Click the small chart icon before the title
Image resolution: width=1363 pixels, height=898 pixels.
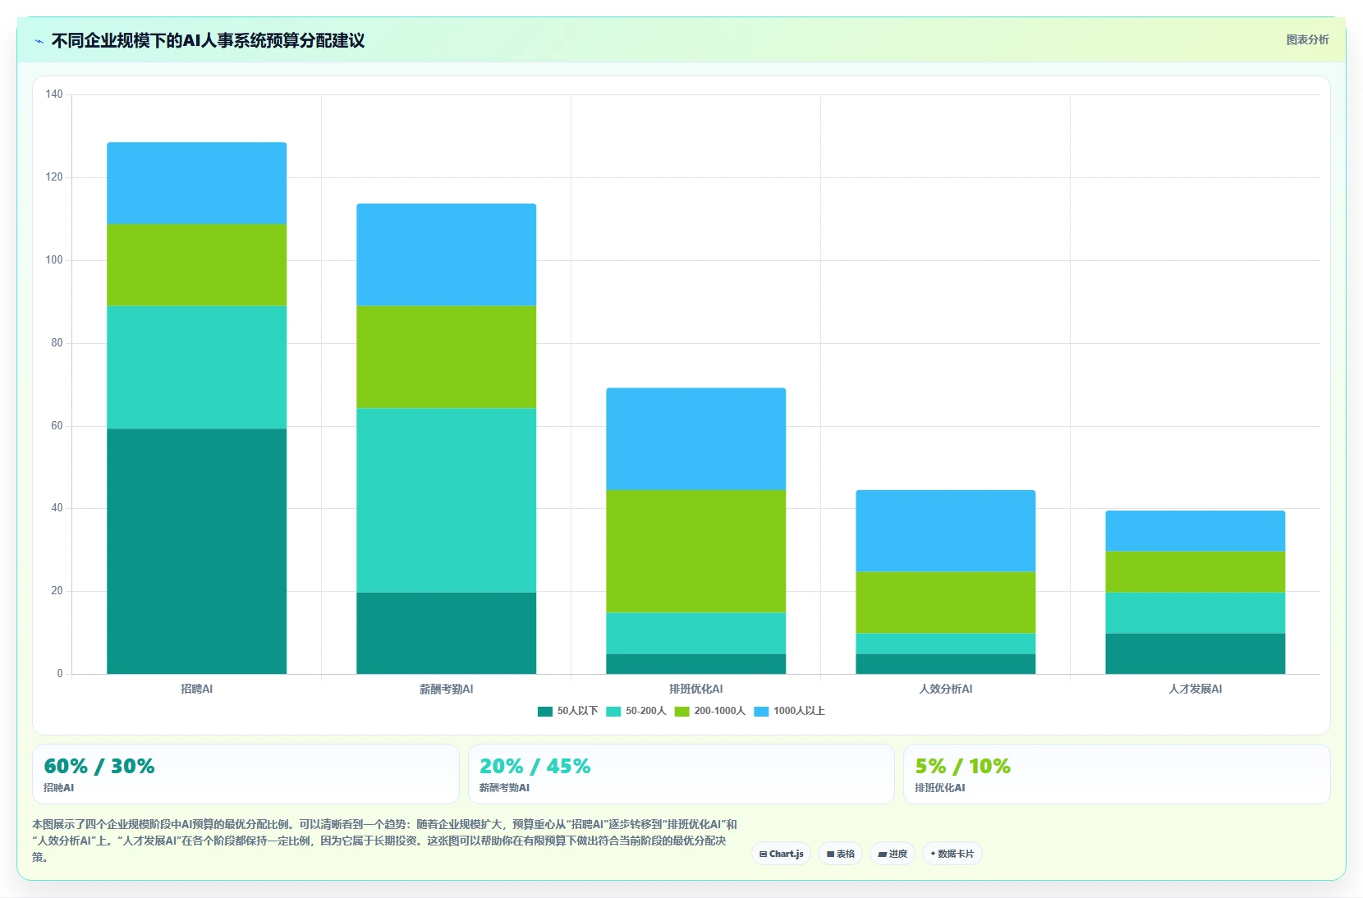39,41
